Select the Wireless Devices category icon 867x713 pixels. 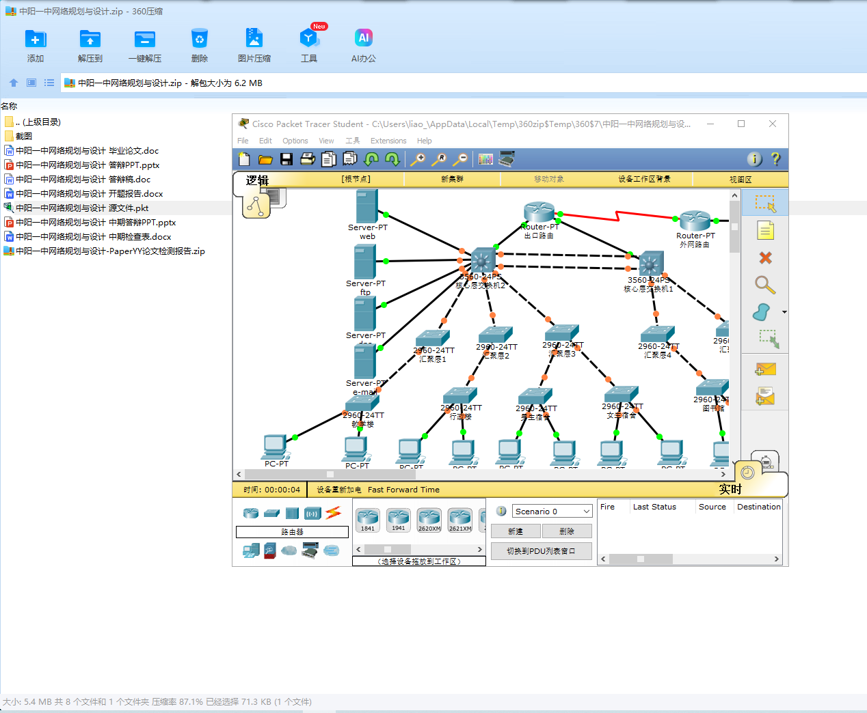coord(312,513)
